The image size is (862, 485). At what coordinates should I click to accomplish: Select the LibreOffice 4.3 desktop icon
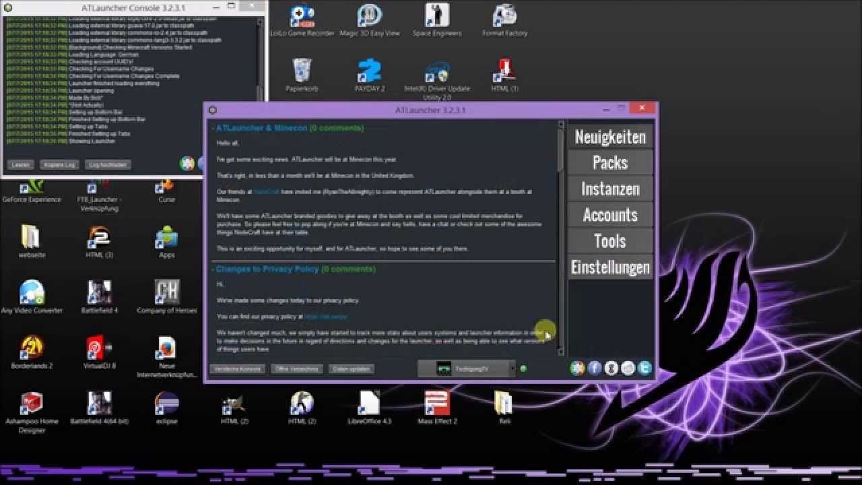pos(369,408)
